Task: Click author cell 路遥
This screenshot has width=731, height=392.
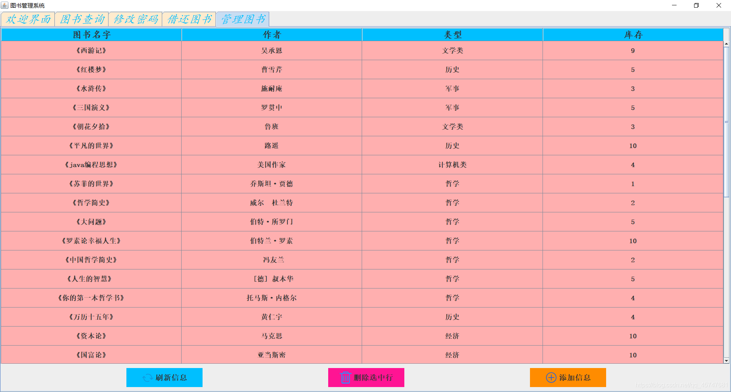Action: pyautogui.click(x=272, y=146)
